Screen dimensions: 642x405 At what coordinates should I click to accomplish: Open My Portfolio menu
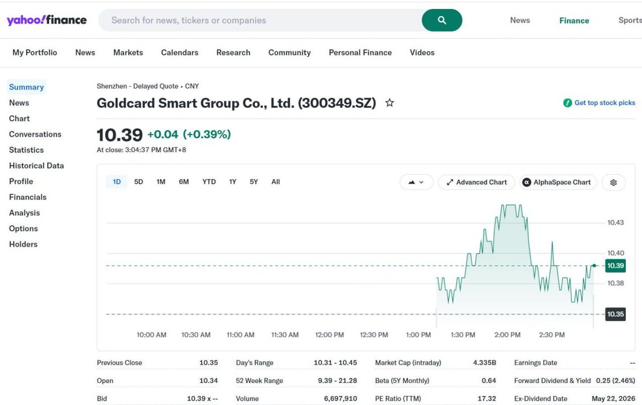pyautogui.click(x=35, y=52)
